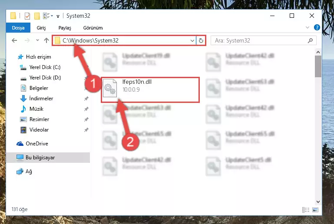This screenshot has width=334, height=224.
Task: Click the search magnifier icon
Action: coord(311,40)
